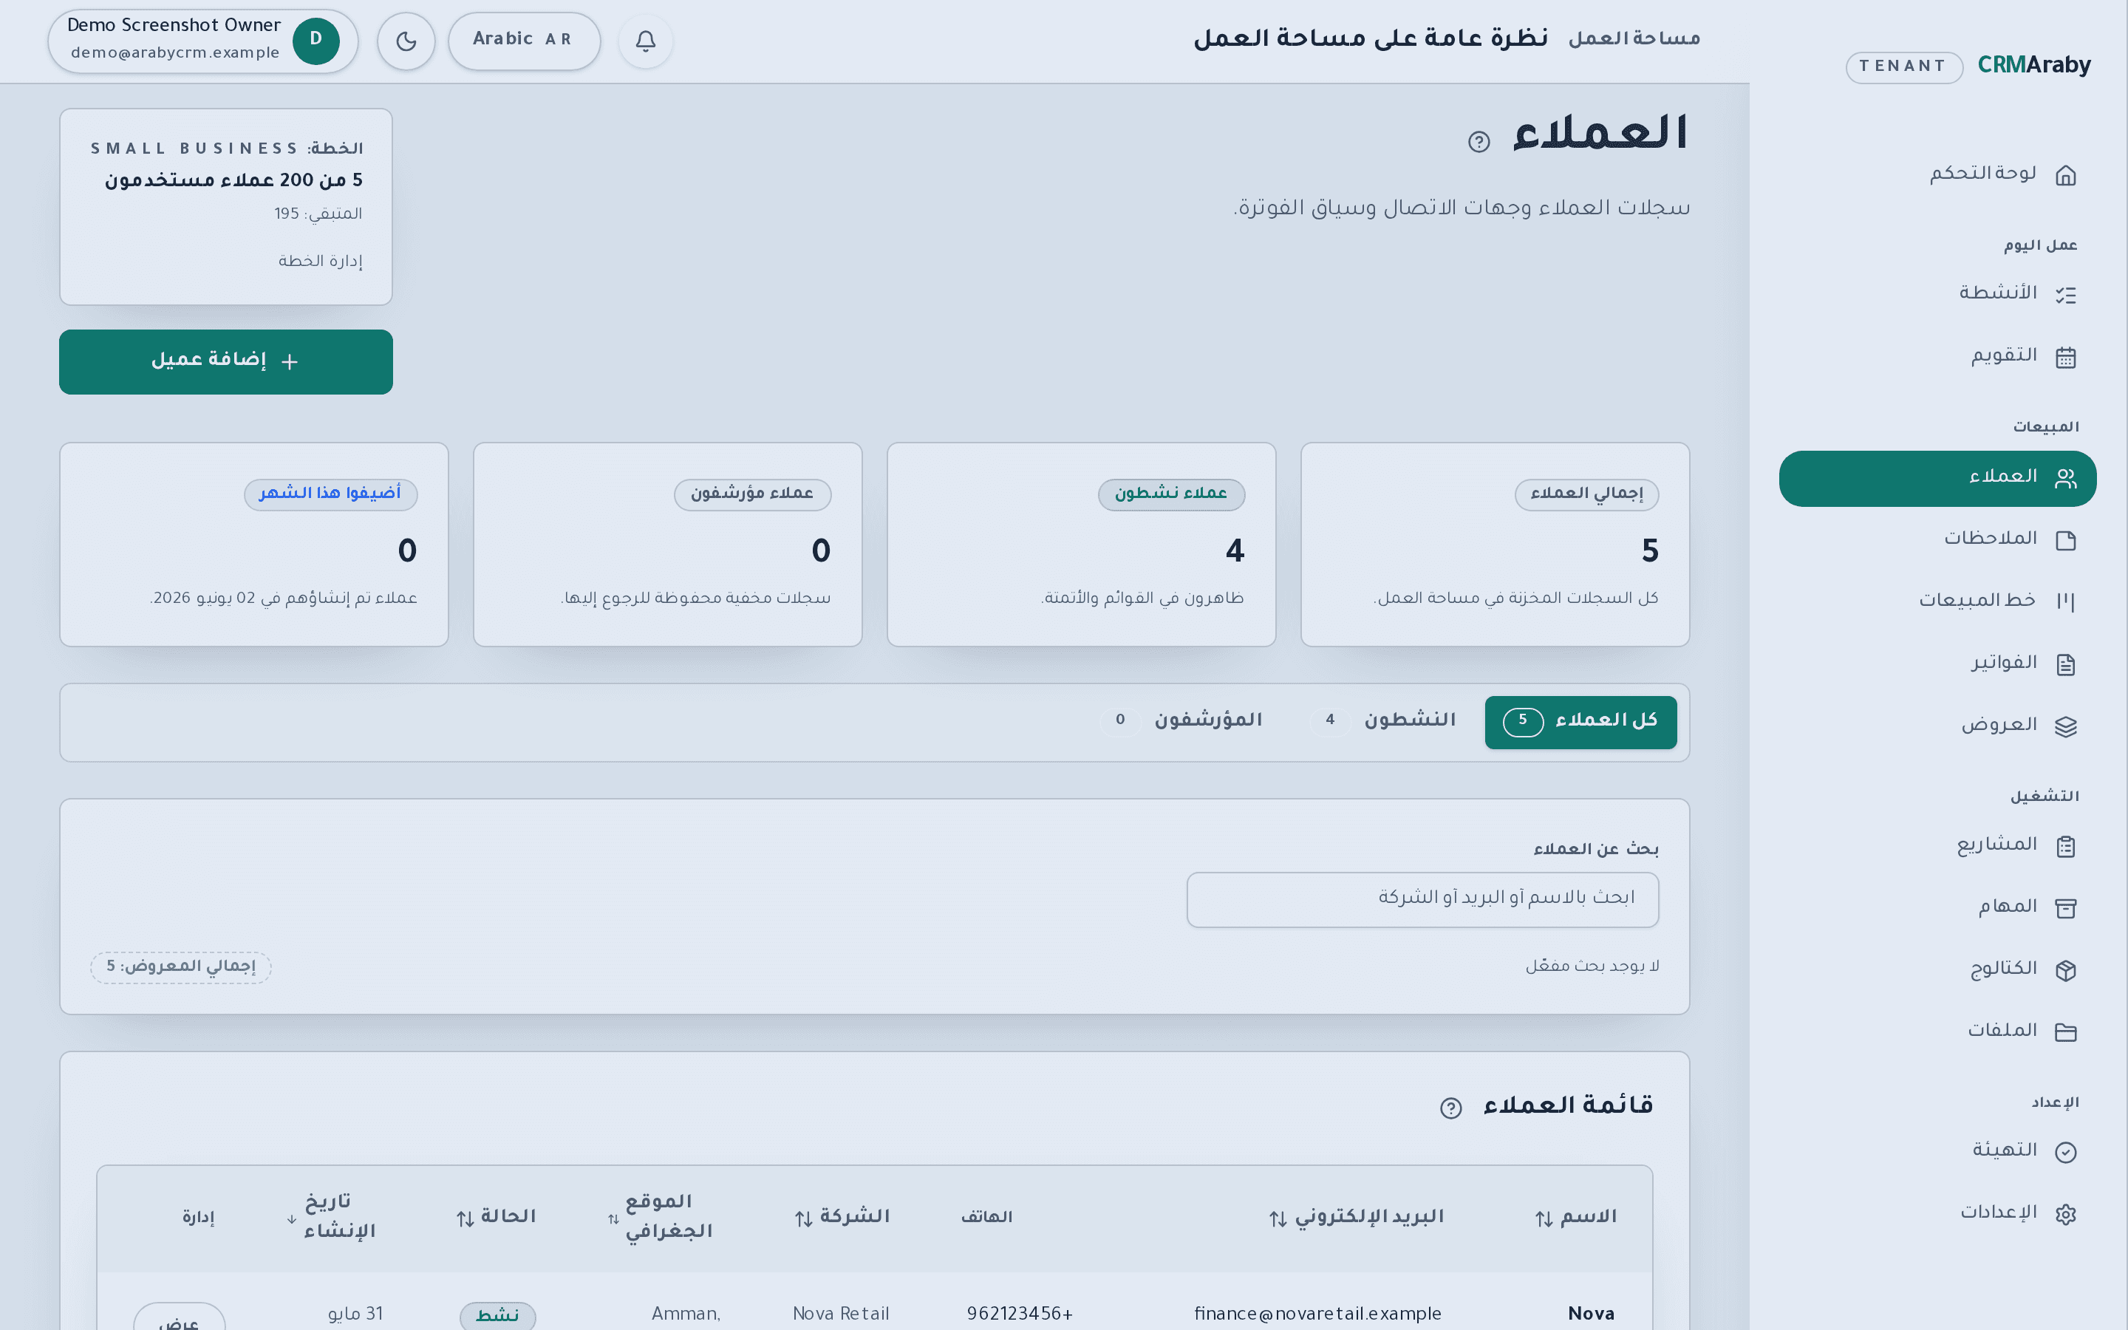The height and width of the screenshot is (1330, 2128).
Task: Sort by الموقع الجغرافي column
Action: (x=661, y=1218)
